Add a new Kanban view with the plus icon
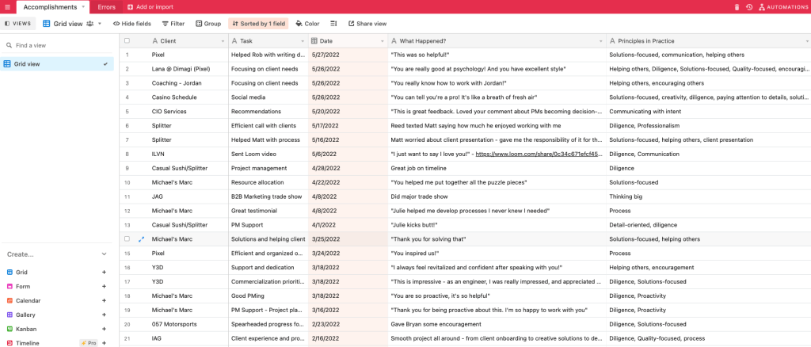This screenshot has width=811, height=347. pyautogui.click(x=104, y=329)
